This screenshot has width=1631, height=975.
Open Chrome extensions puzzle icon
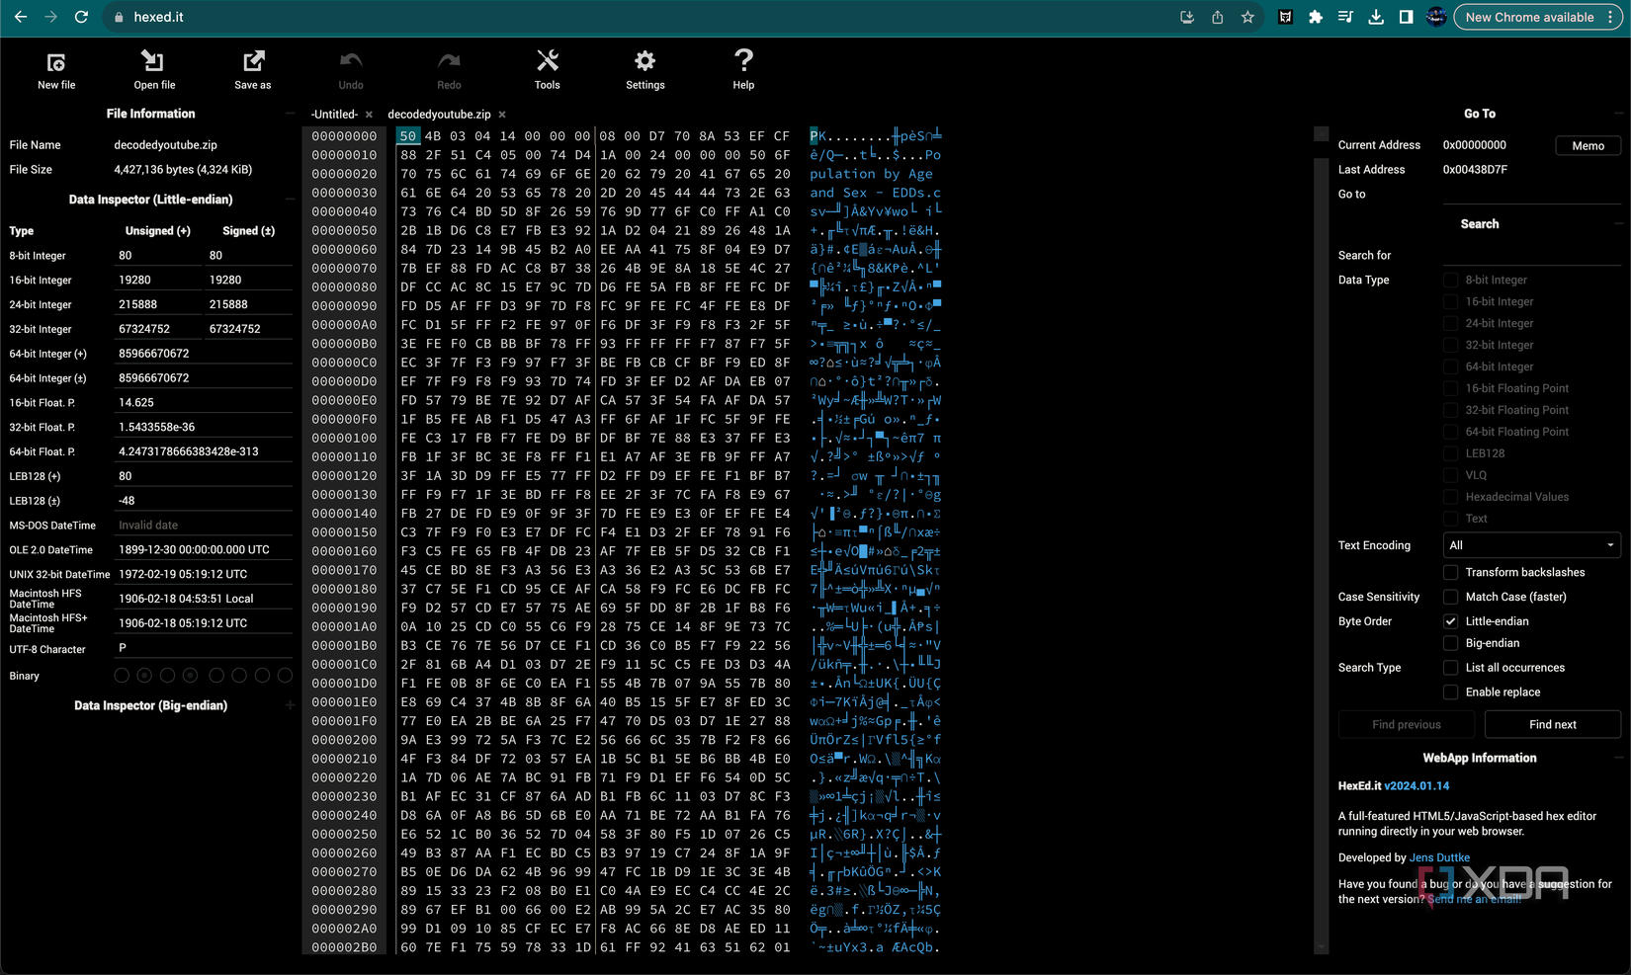[x=1315, y=17]
